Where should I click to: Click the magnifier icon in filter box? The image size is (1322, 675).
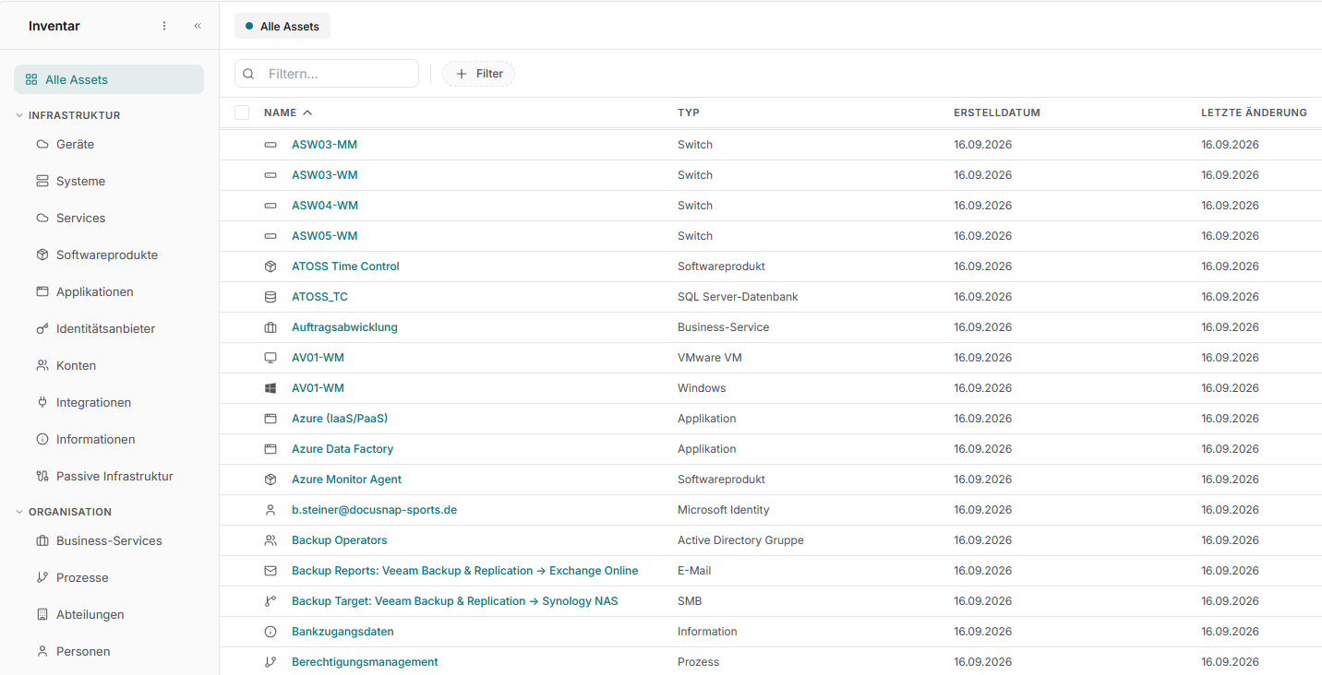[248, 74]
